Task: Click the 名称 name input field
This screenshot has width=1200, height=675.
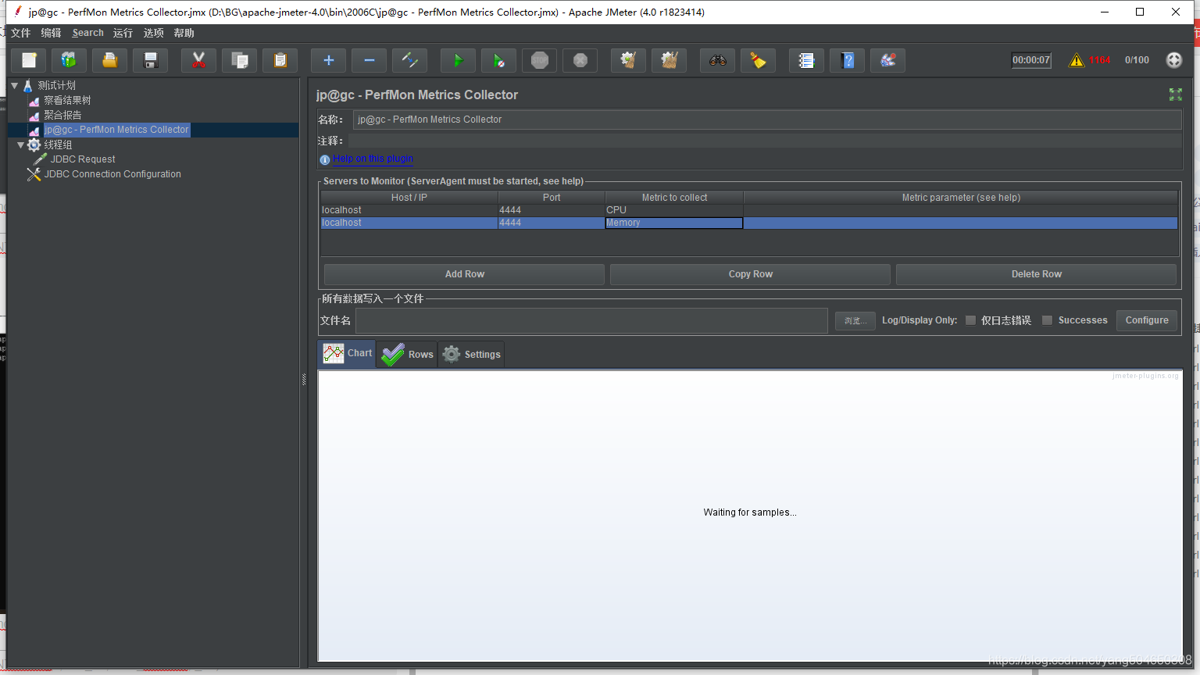Action: (x=767, y=120)
